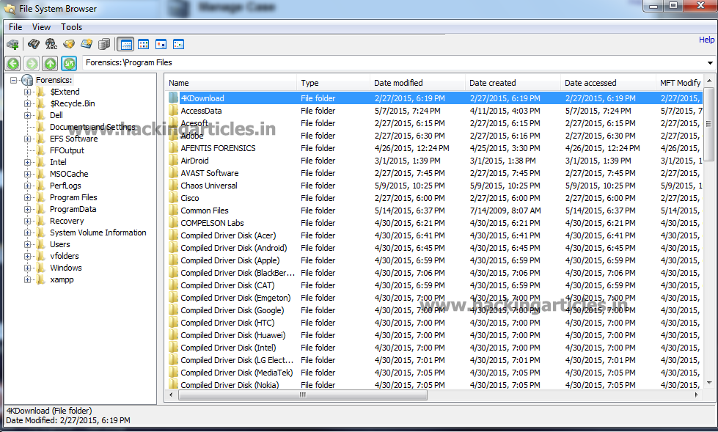718x432 pixels.
Task: Select xampp folder in tree
Action: (62, 279)
